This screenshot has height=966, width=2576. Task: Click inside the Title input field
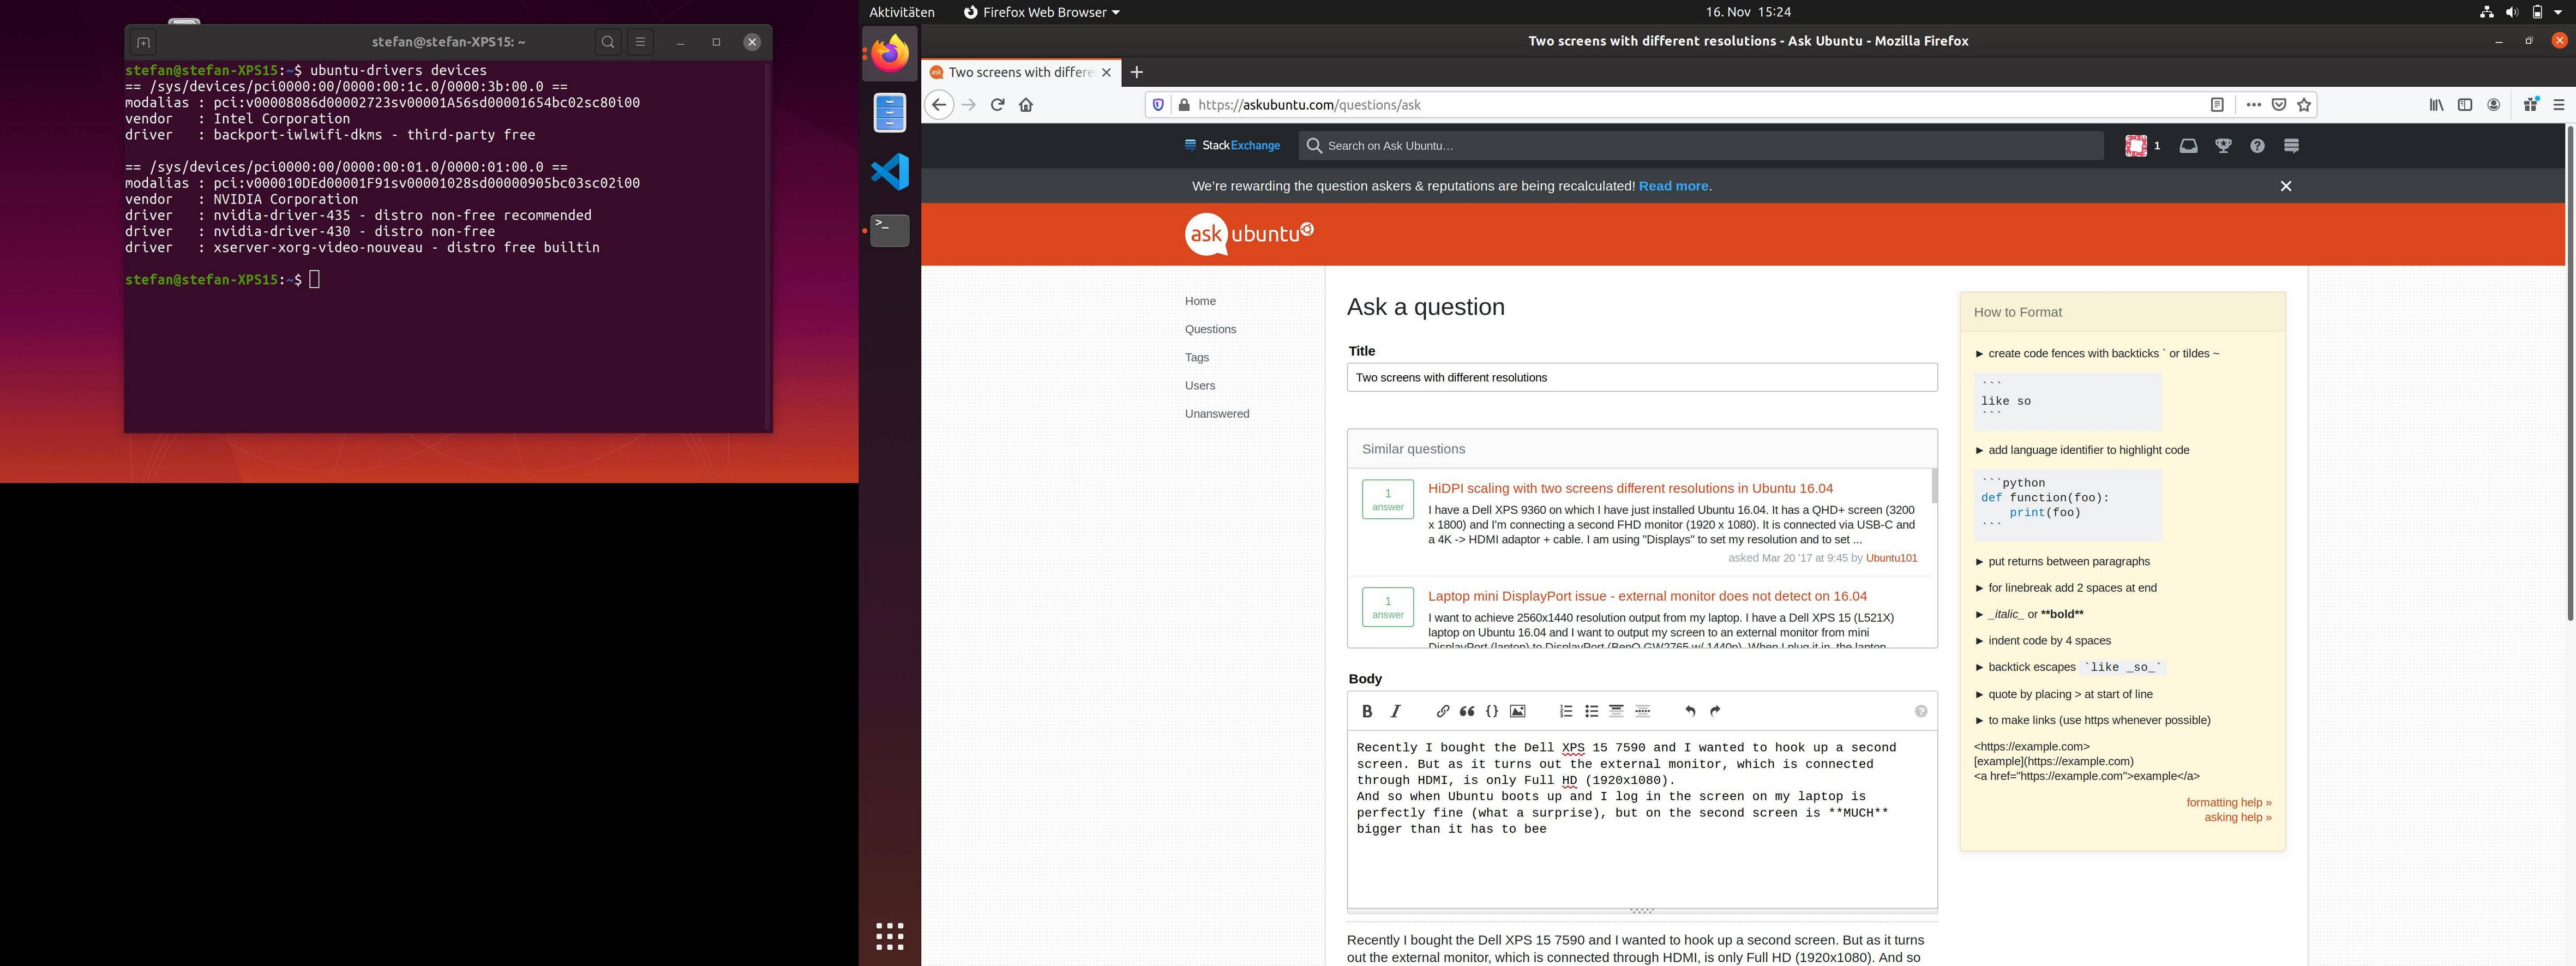(x=1641, y=377)
